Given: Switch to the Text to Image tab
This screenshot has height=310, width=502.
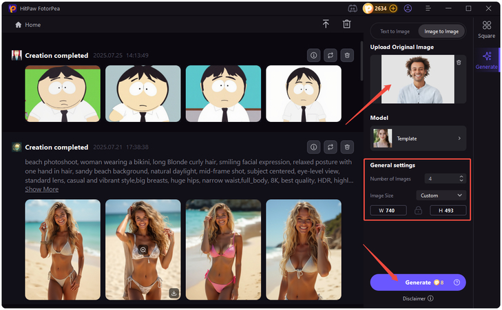Looking at the screenshot, I should click(395, 31).
